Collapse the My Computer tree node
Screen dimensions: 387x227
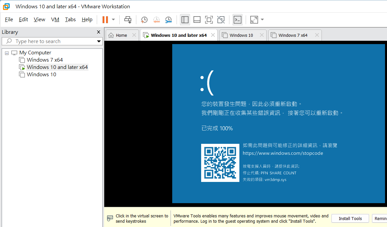(x=7, y=53)
